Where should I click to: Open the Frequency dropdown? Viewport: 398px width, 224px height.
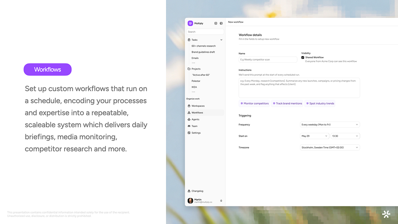point(330,125)
